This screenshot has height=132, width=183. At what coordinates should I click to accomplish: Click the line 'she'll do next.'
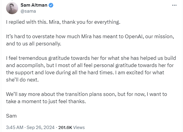click(x=22, y=80)
